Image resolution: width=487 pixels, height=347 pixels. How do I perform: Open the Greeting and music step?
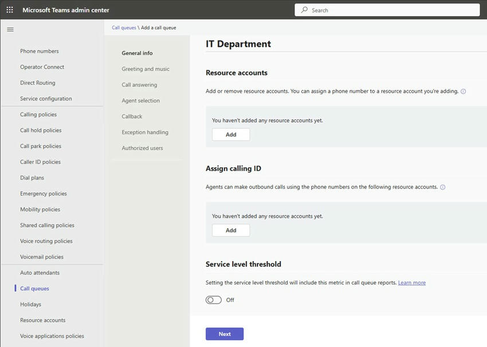click(x=146, y=69)
